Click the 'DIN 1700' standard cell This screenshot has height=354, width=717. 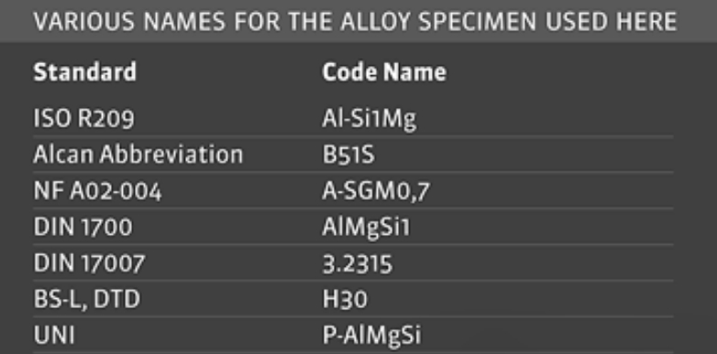pos(83,227)
